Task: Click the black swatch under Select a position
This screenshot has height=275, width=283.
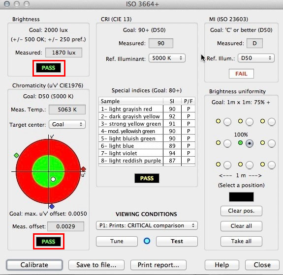Action: (x=241, y=197)
